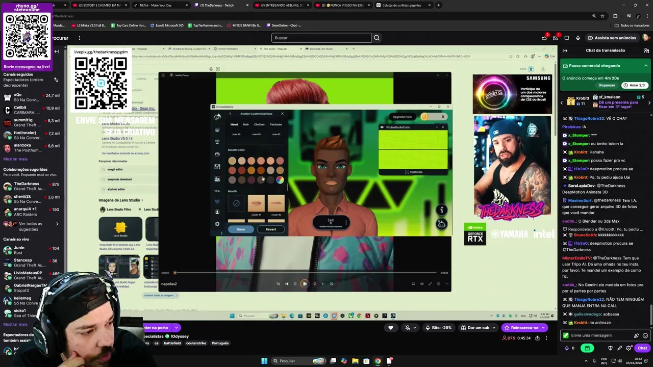Open Cellbit channel in sidebar
The height and width of the screenshot is (367, 653).
click(x=33, y=110)
